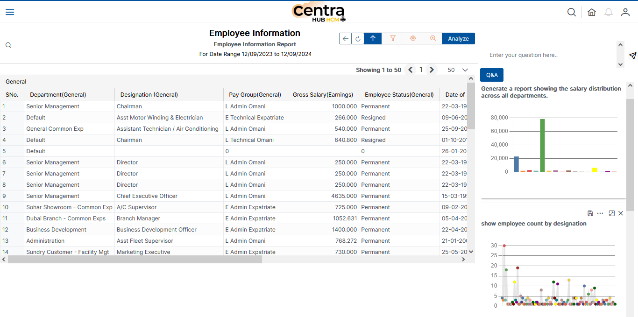
Task: Go to the next page of results
Action: coord(432,70)
